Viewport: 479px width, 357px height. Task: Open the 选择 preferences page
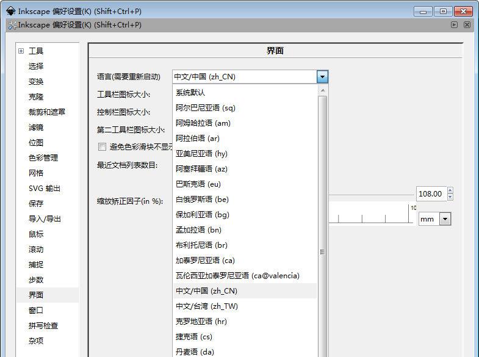click(36, 67)
